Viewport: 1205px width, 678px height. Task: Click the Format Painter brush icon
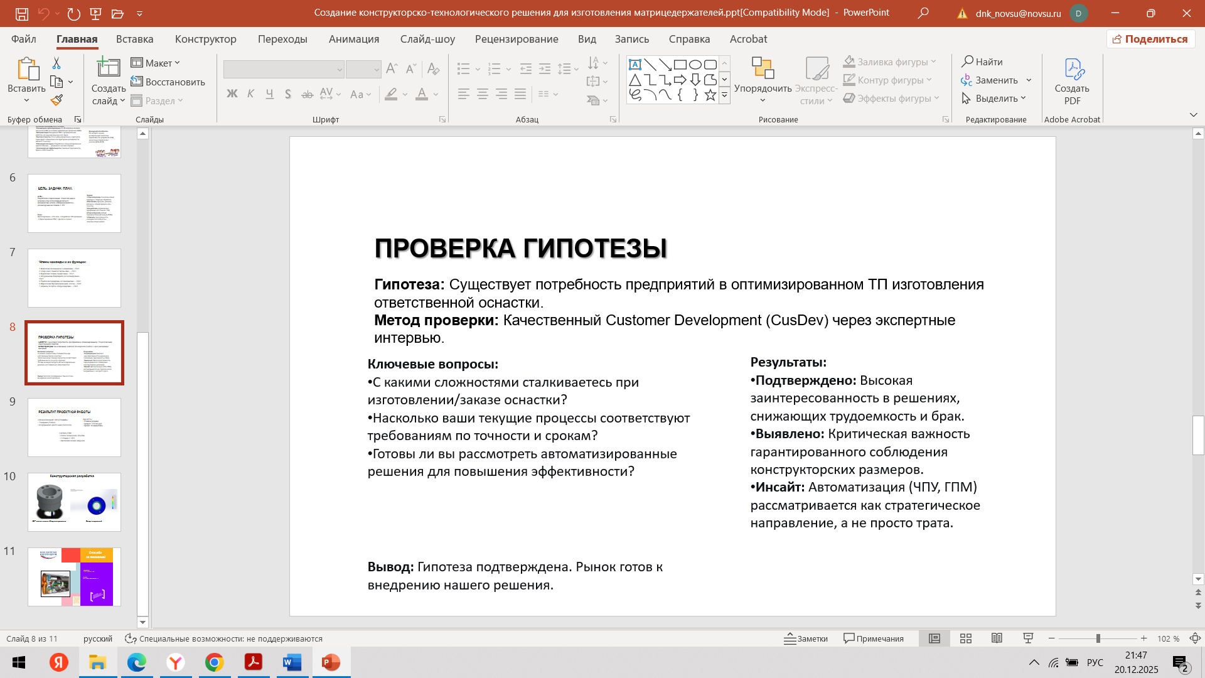pos(57,100)
